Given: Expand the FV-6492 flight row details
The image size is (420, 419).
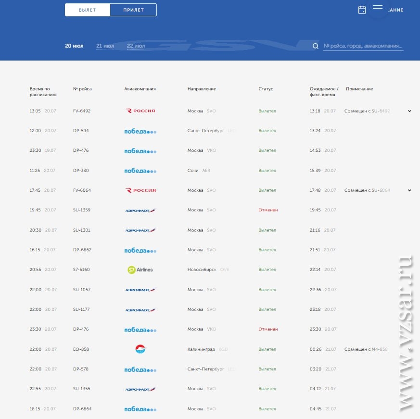Looking at the screenshot, I should coord(409,111).
